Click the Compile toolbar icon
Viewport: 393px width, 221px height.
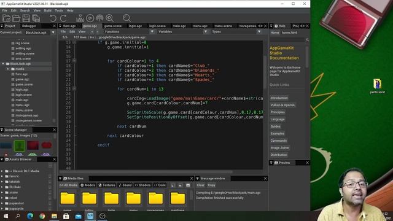pos(80,18)
